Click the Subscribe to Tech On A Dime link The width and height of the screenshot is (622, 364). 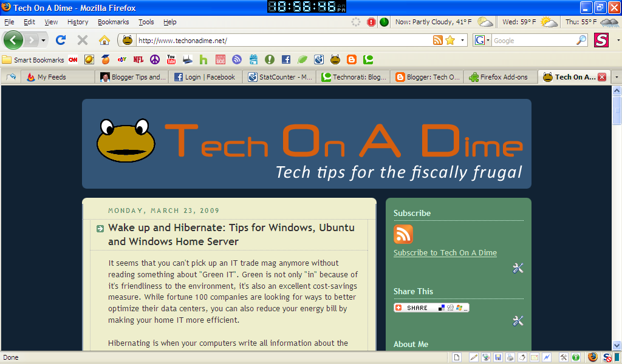[445, 253]
